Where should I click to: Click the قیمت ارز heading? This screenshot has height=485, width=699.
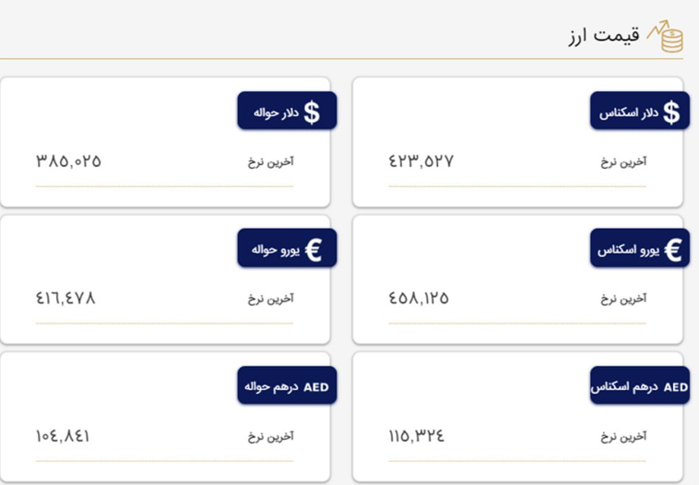(x=604, y=36)
